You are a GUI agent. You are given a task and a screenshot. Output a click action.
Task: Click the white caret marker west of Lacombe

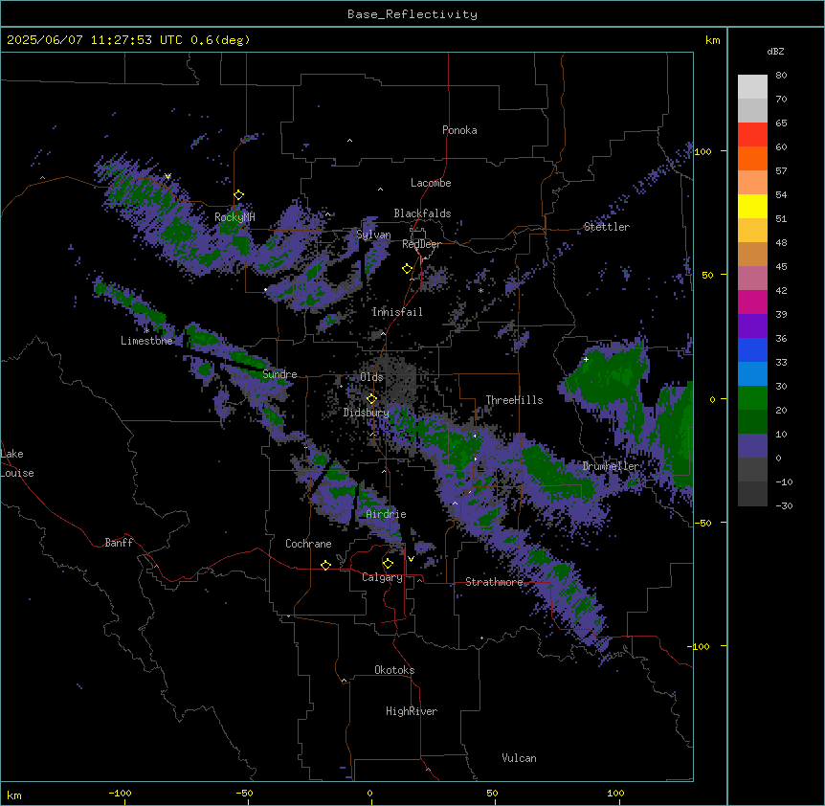click(x=380, y=190)
